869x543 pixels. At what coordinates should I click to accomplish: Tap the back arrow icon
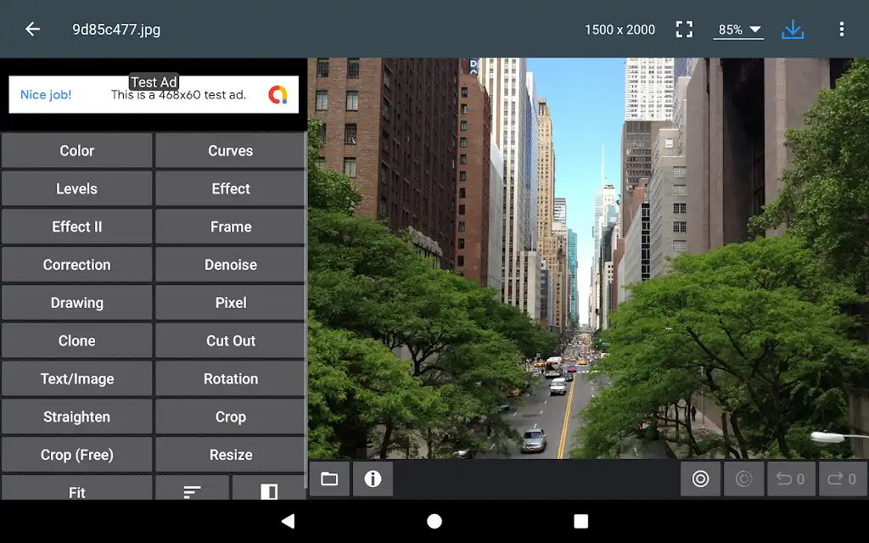(x=33, y=30)
